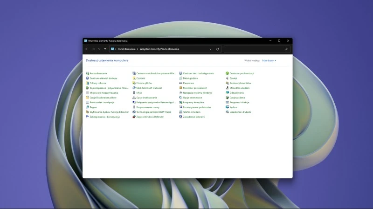Open Foldery robocze item

[x=96, y=83]
